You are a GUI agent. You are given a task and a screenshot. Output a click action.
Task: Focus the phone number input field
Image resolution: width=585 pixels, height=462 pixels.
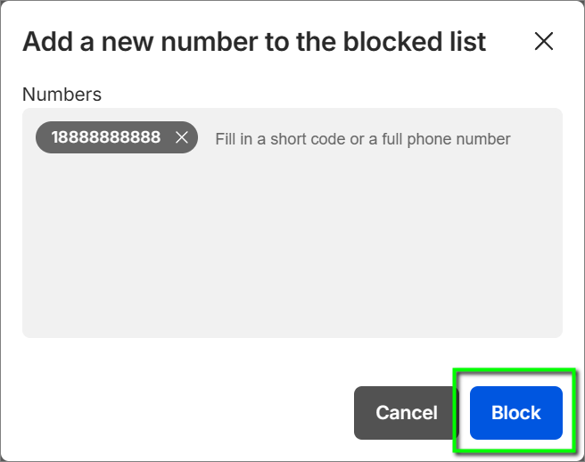point(362,139)
